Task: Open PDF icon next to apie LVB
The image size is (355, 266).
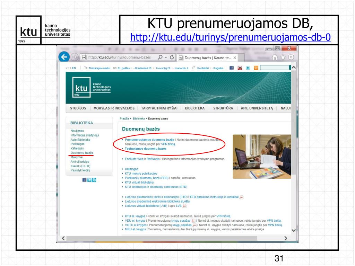Action: [x=184, y=206]
